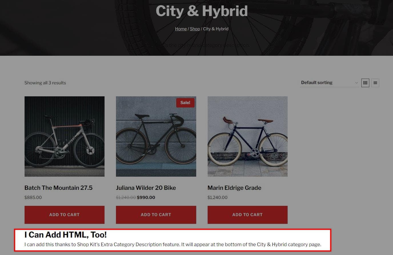
Task: Open Batch The Mountain 27.5 product image
Action: [x=65, y=136]
